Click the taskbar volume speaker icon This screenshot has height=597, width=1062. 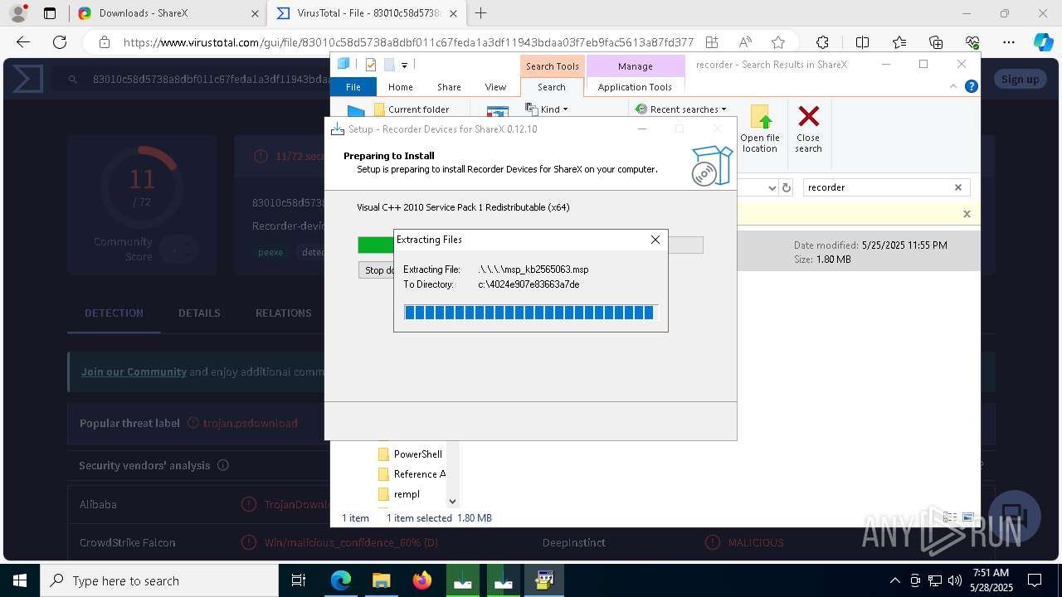pos(955,580)
